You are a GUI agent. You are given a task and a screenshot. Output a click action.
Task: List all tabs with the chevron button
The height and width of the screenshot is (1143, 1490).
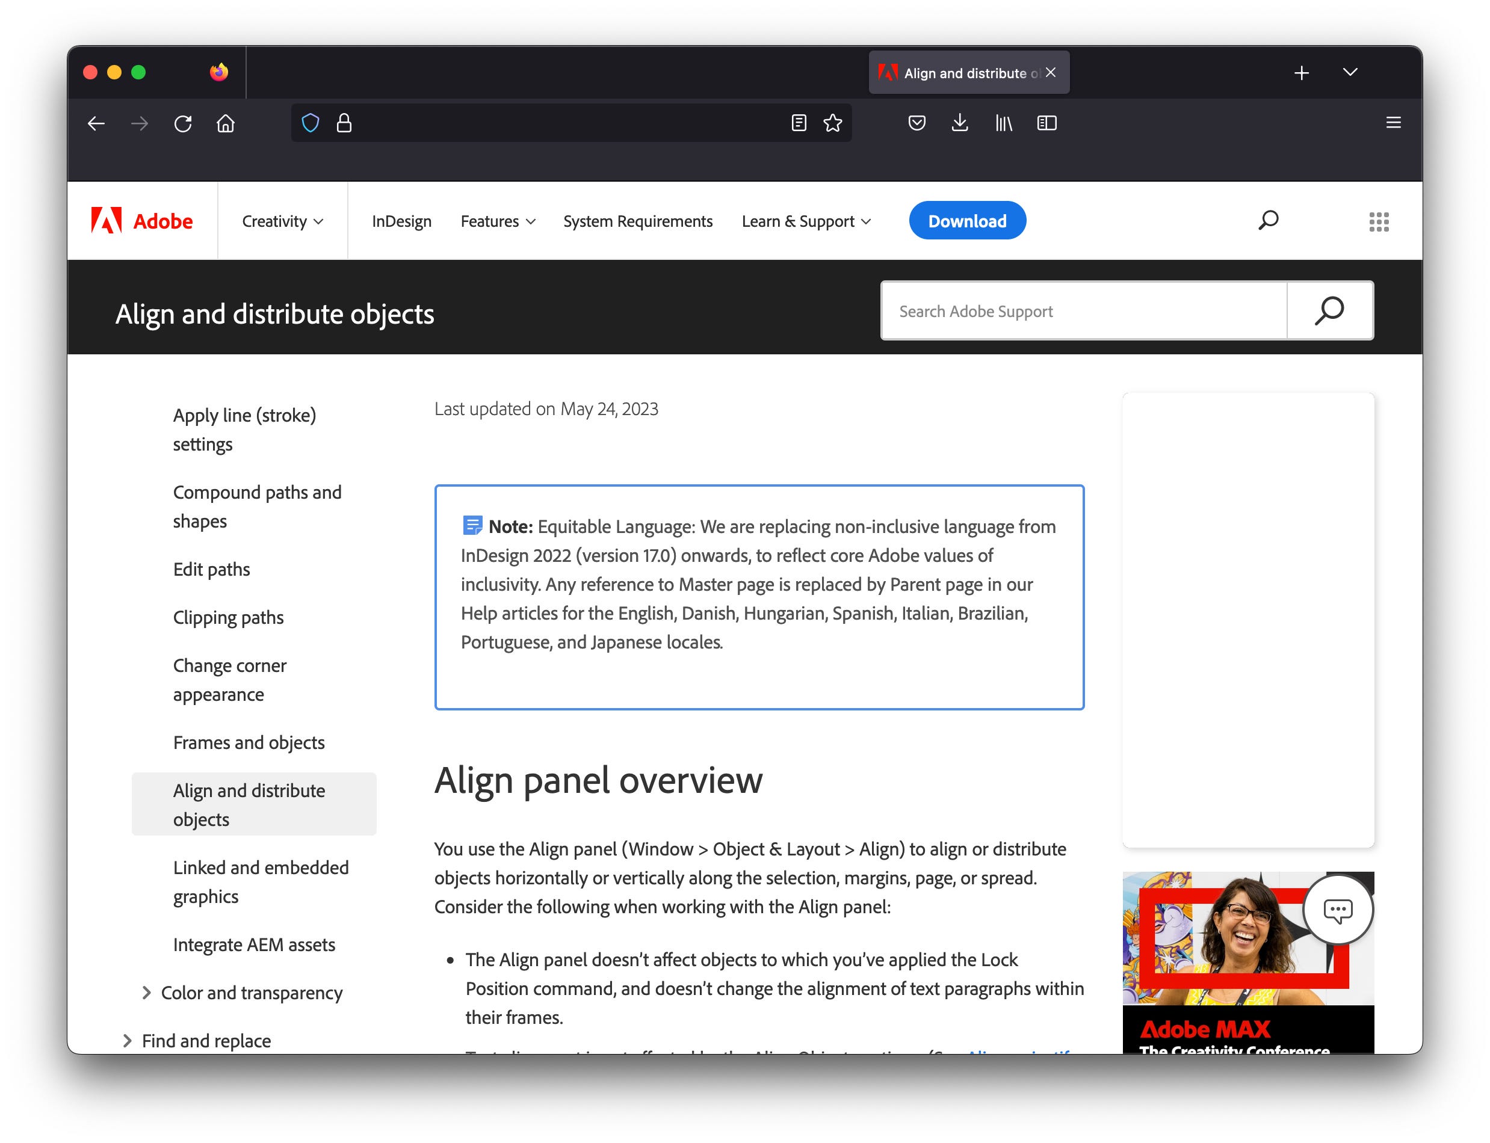pos(1350,72)
